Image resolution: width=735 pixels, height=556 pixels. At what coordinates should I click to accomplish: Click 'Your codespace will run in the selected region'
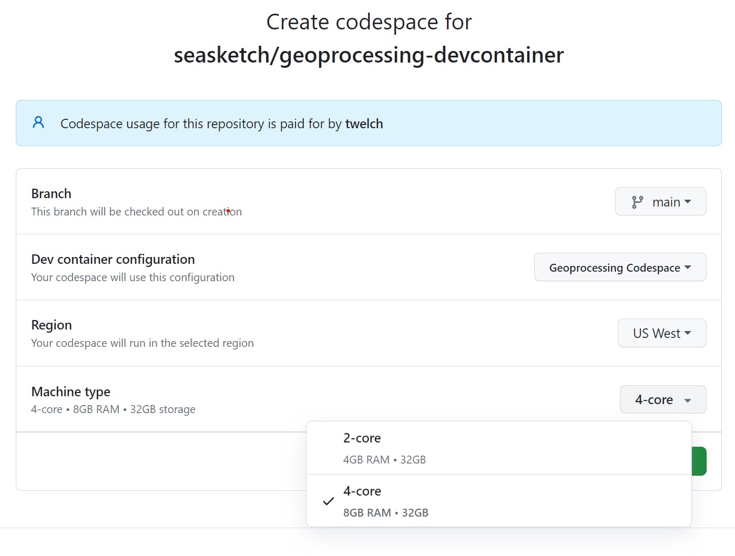tap(142, 343)
